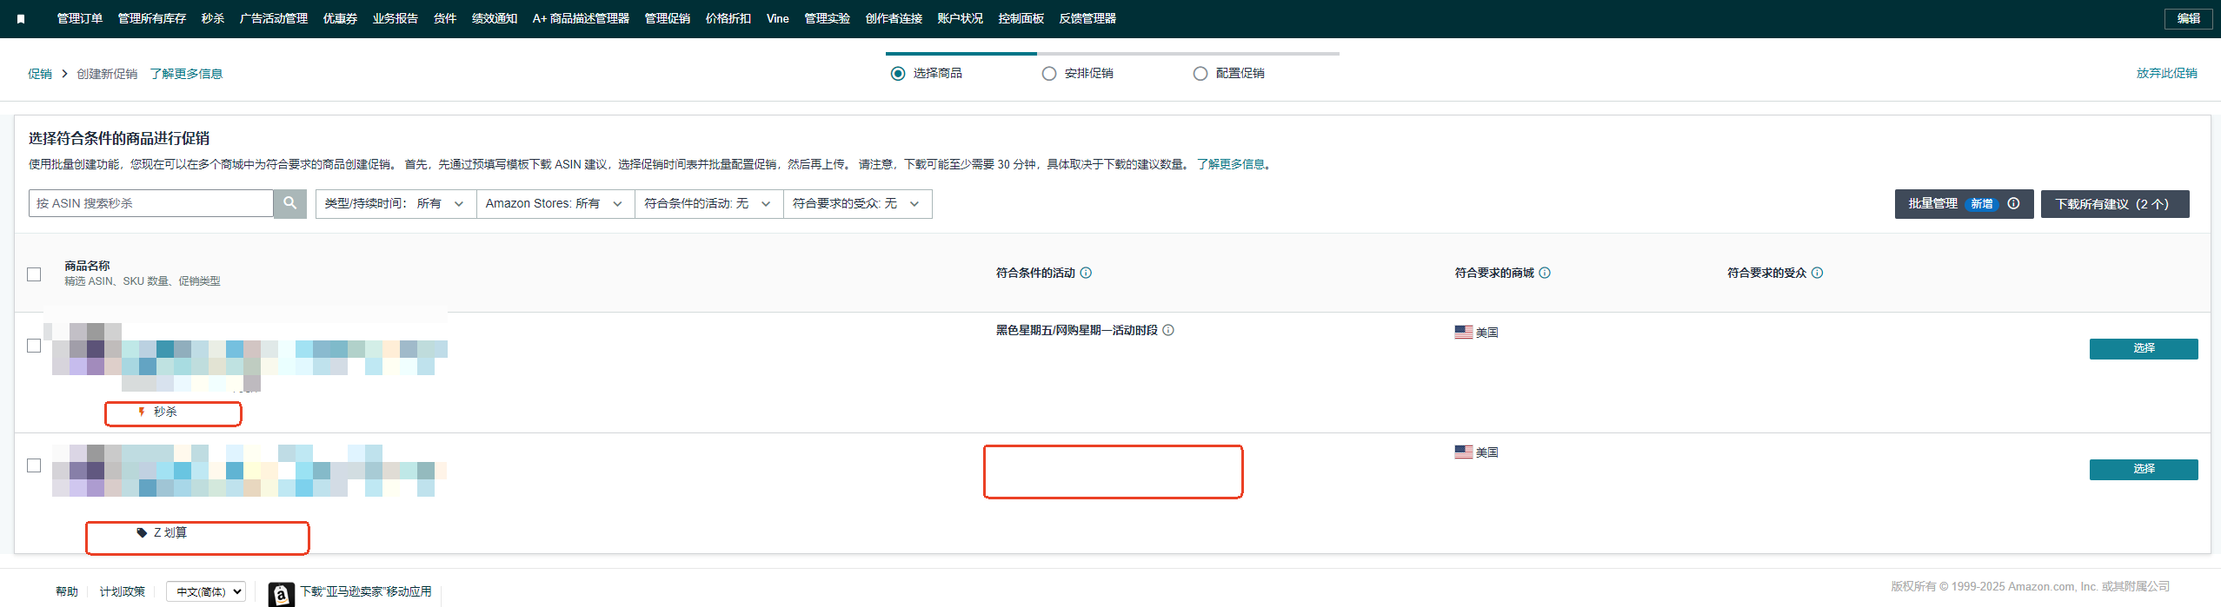Toggle the select-all checkbox in table header
Image resolution: width=2221 pixels, height=607 pixels.
pyautogui.click(x=34, y=274)
